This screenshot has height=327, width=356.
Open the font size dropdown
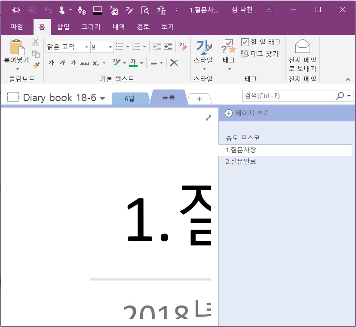tap(110, 47)
